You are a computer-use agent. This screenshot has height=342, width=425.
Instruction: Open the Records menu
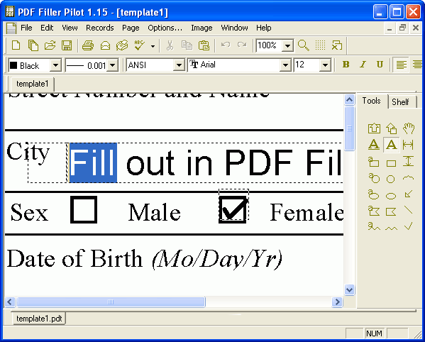pos(100,28)
